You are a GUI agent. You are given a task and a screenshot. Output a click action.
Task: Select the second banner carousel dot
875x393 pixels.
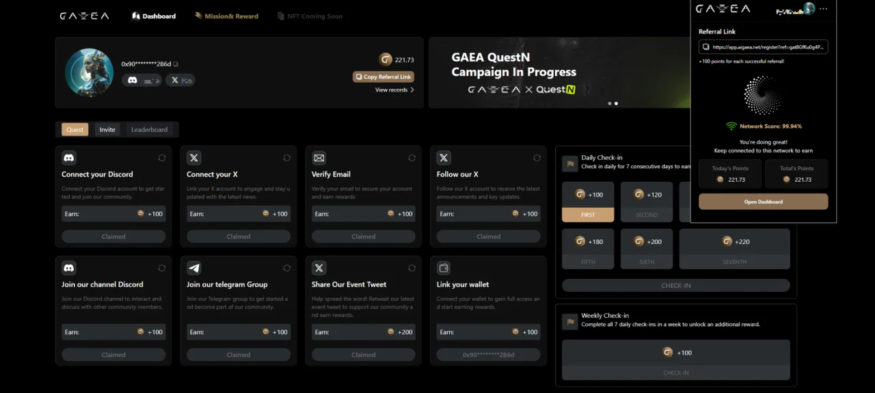tap(616, 103)
